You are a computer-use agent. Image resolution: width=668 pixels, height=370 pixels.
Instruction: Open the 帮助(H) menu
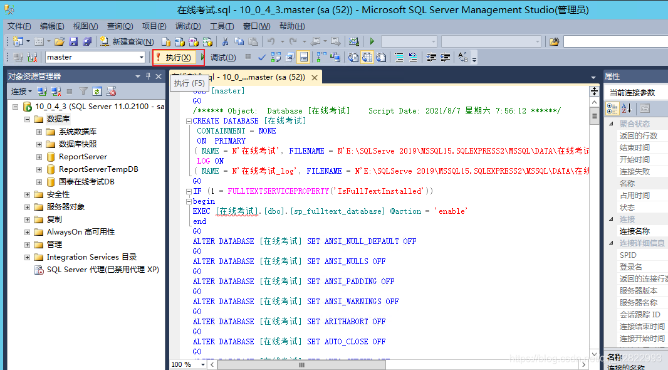(292, 26)
